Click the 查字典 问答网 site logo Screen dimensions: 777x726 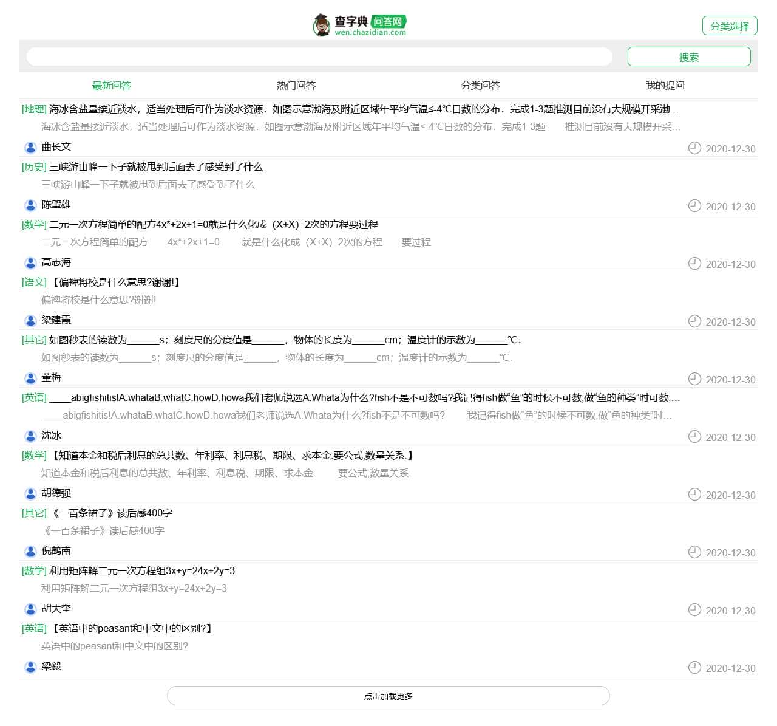pos(359,25)
